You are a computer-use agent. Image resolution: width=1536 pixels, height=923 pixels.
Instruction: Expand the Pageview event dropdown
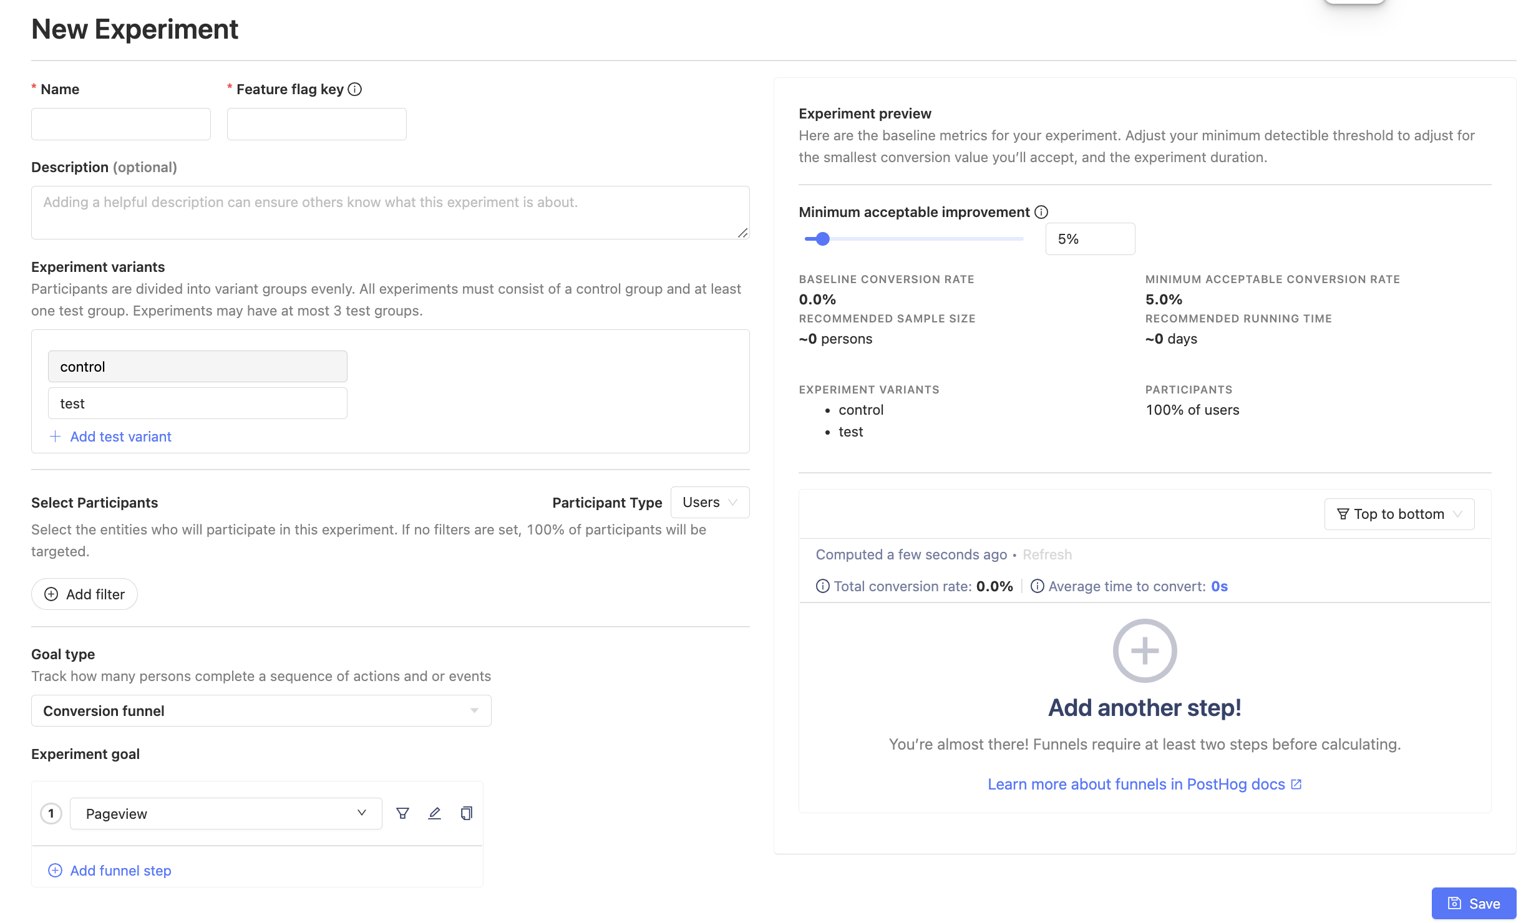pyautogui.click(x=225, y=813)
